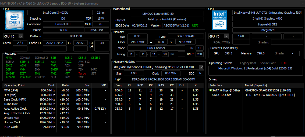Viewport: 305px width, 137px height.
Task: Click the MMX feature label
Action: coord(9,58)
